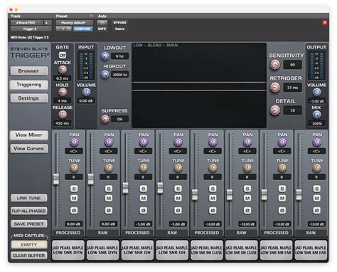Viewport: 337px width, 272px height.
Task: Click the output MIX knob
Action: pos(316,115)
